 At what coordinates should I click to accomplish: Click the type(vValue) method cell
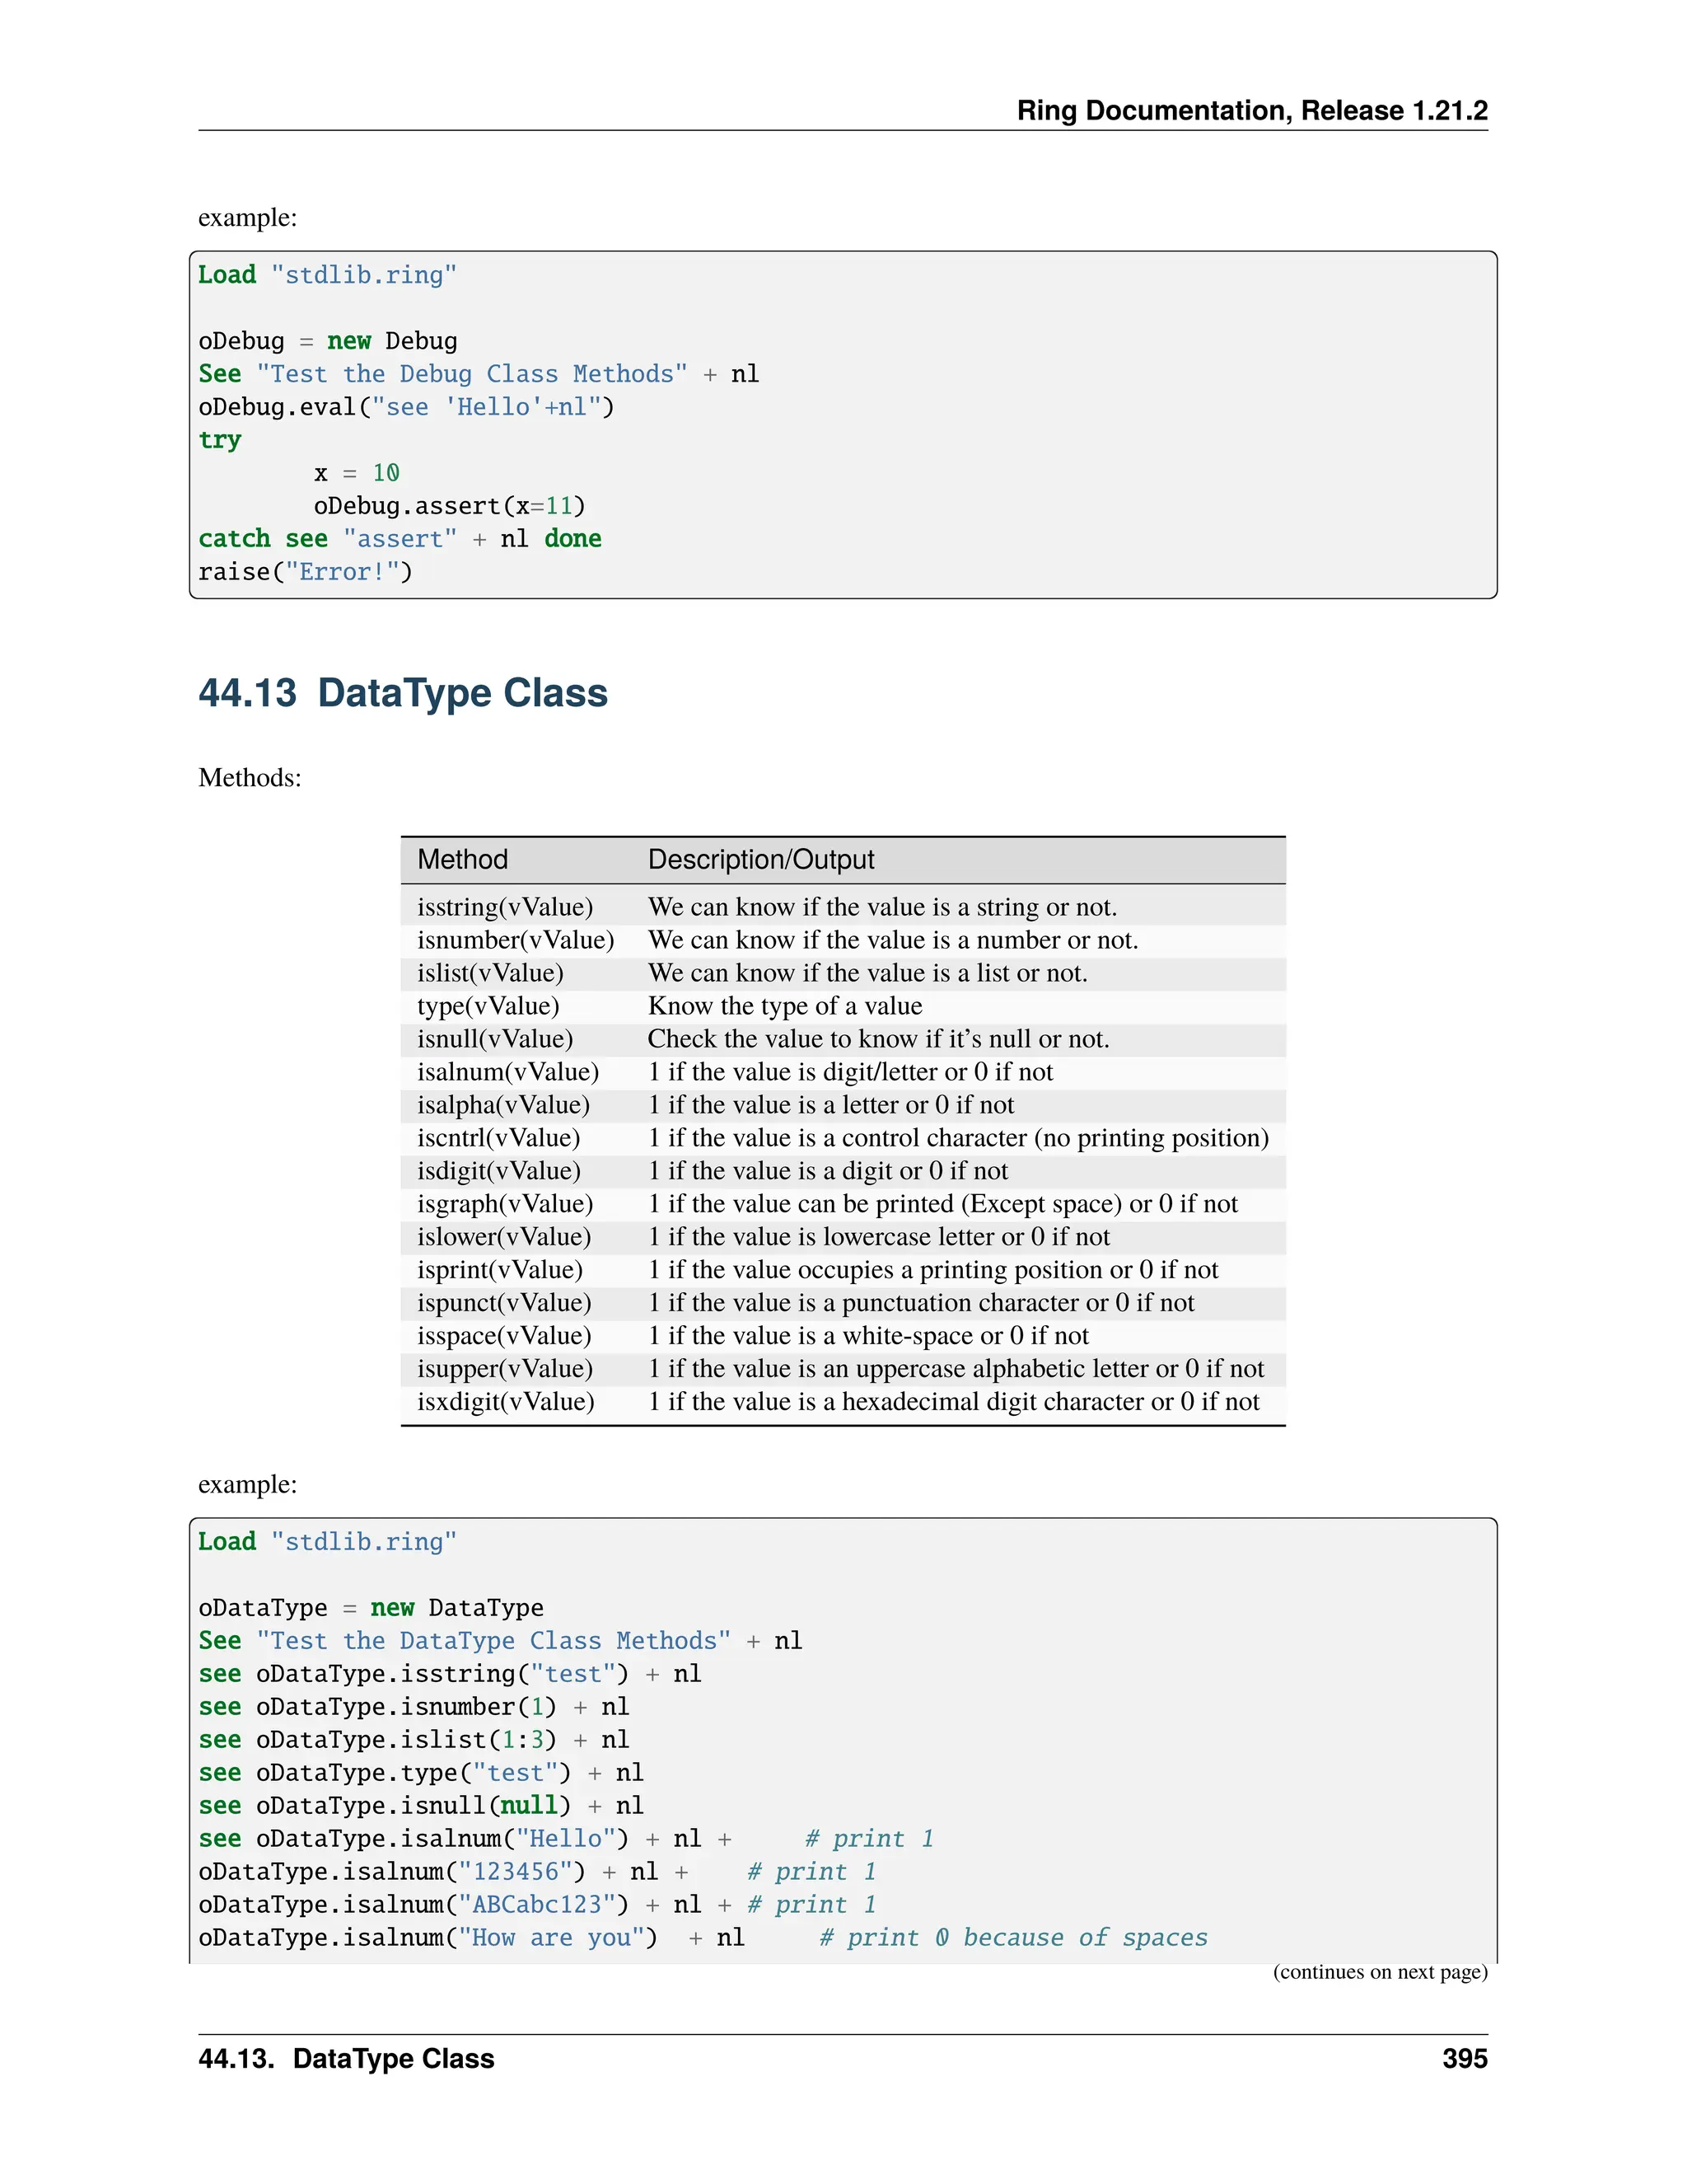[488, 1006]
